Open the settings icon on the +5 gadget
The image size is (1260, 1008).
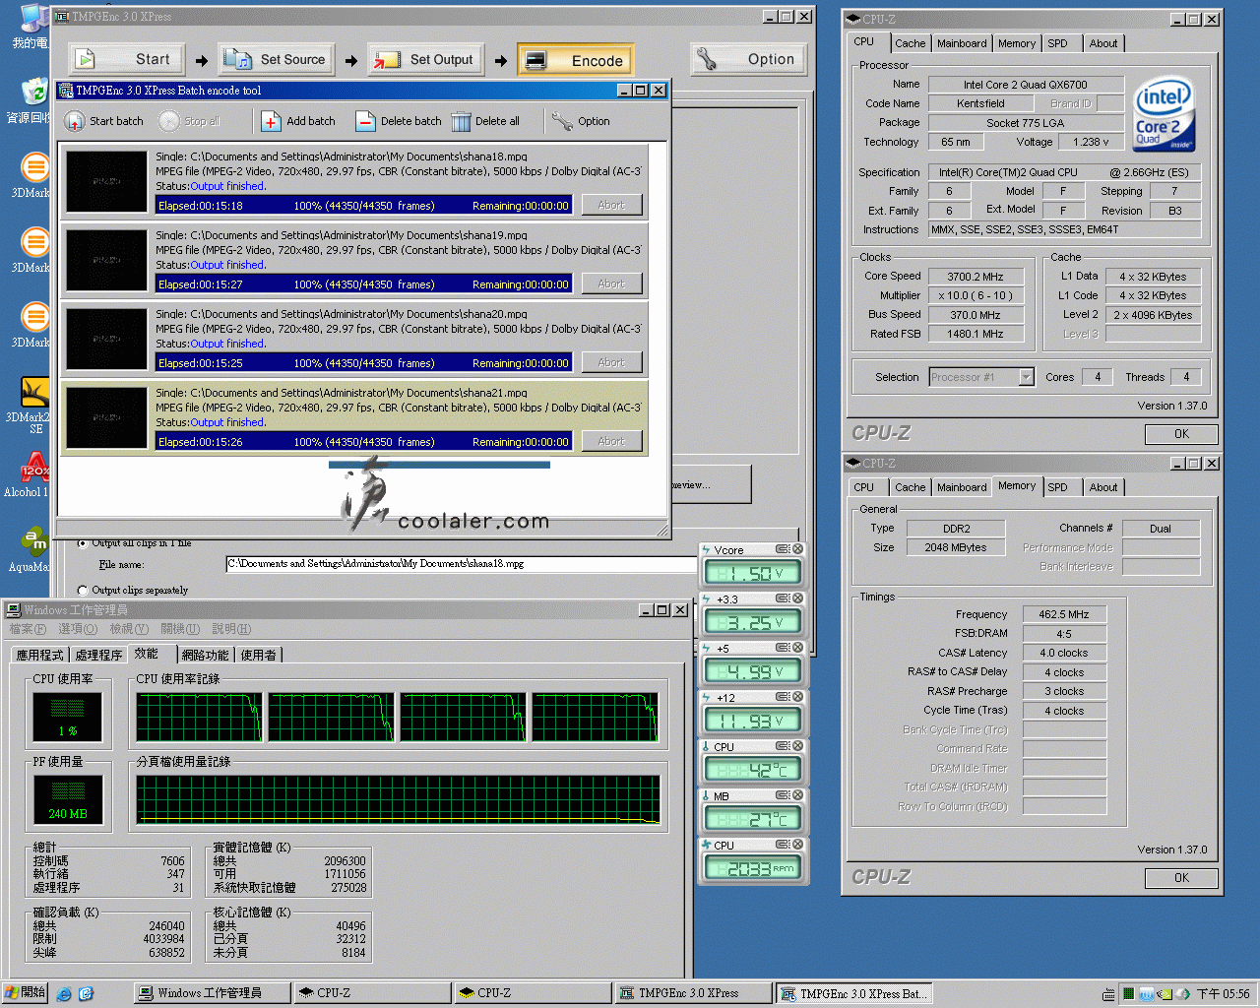click(x=782, y=648)
